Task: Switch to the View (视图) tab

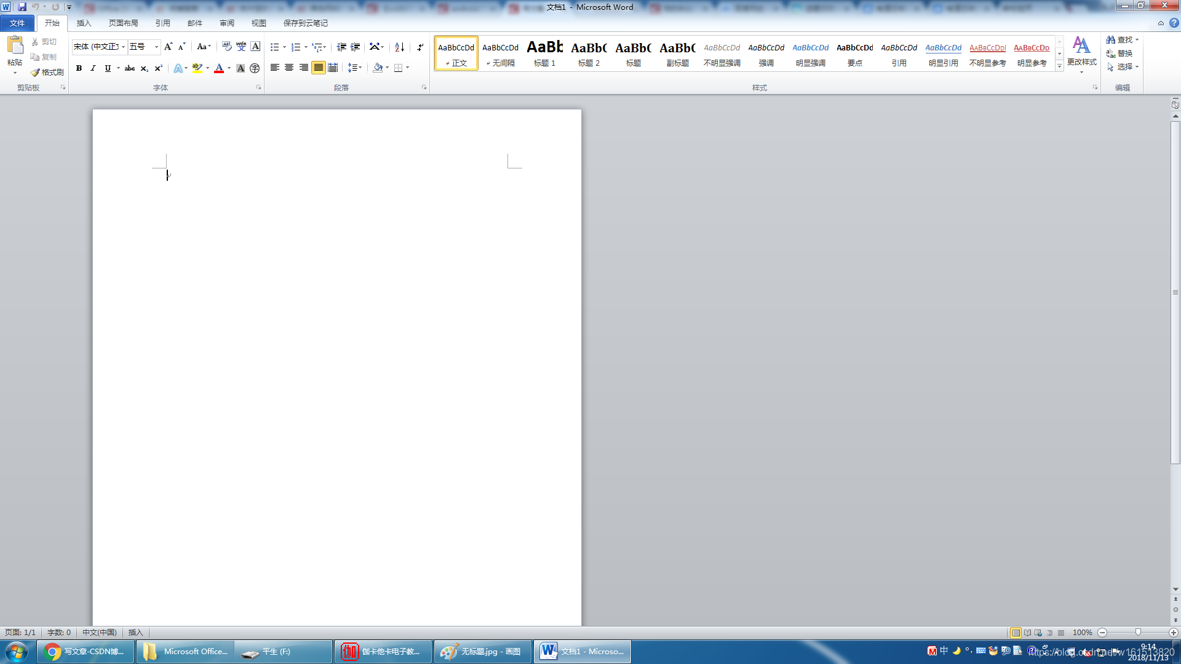Action: pyautogui.click(x=258, y=23)
